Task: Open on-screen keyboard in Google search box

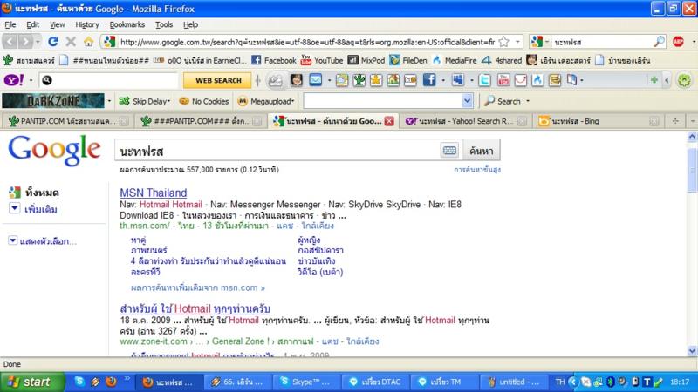Action: tap(449, 150)
